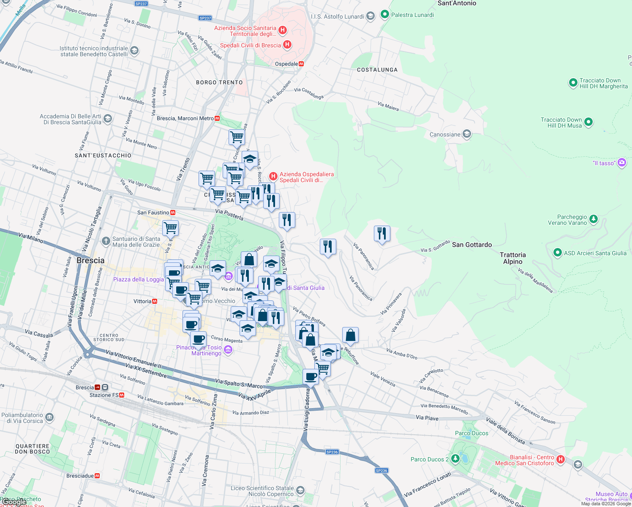Image resolution: width=632 pixels, height=507 pixels.
Task: Open the Palestra Lunardi marker
Action: (x=384, y=15)
